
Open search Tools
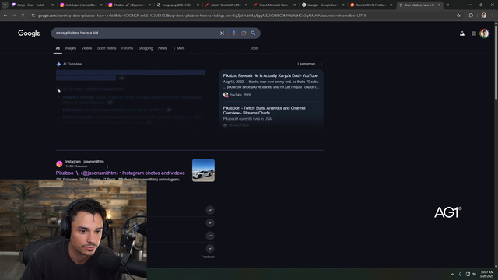(254, 48)
